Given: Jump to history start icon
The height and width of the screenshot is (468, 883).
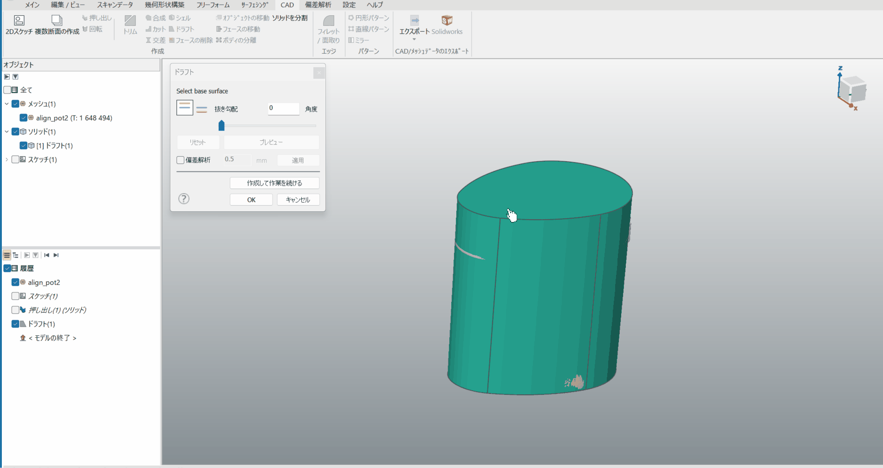Looking at the screenshot, I should tap(46, 255).
